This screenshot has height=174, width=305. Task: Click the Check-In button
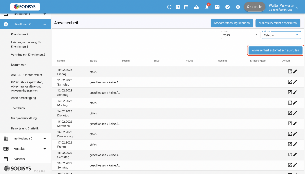(254, 7)
